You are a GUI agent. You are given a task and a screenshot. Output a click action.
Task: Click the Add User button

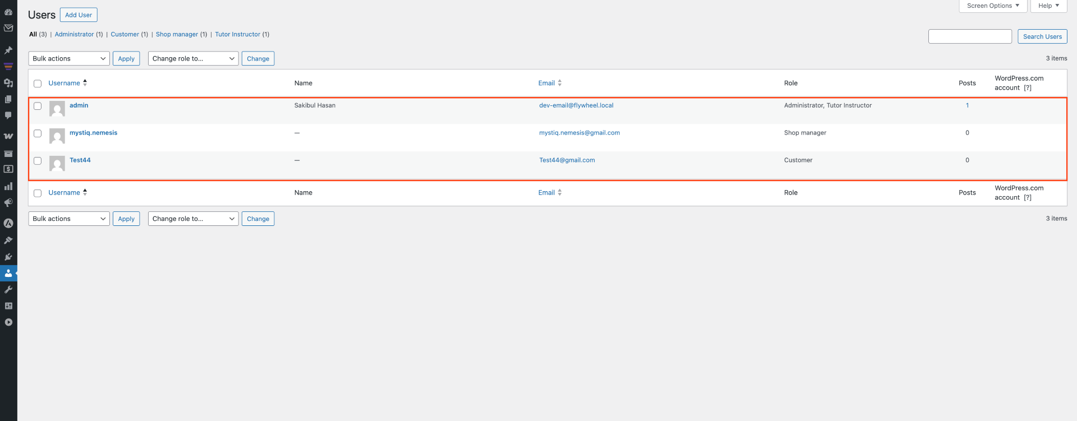(79, 15)
